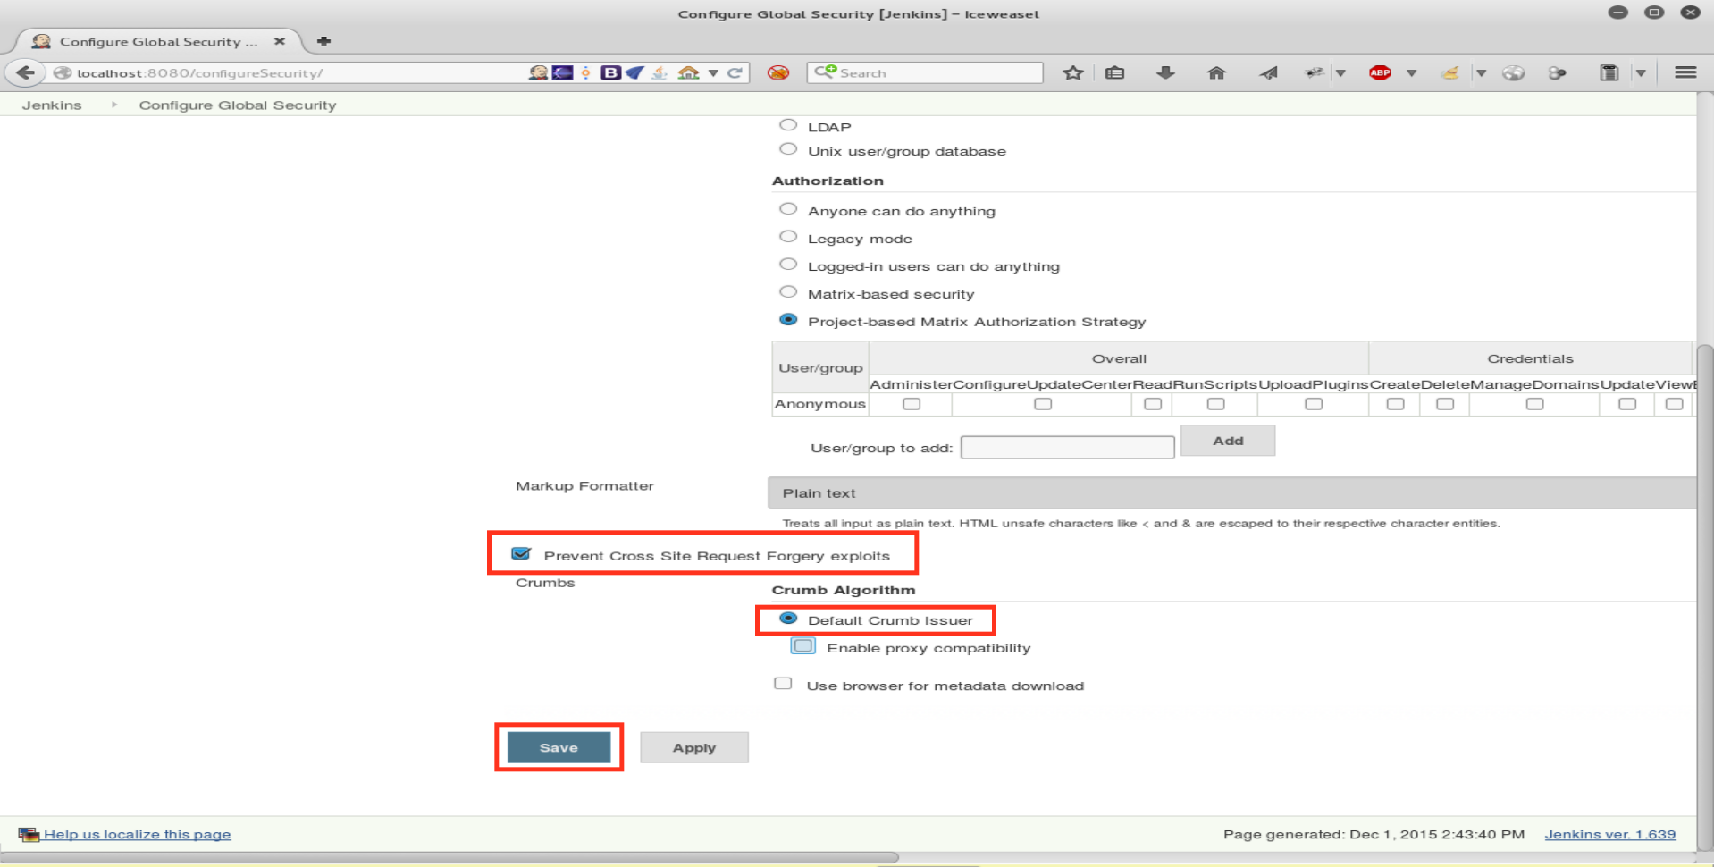The height and width of the screenshot is (867, 1714).
Task: Open the downloads arrow icon
Action: [1165, 72]
